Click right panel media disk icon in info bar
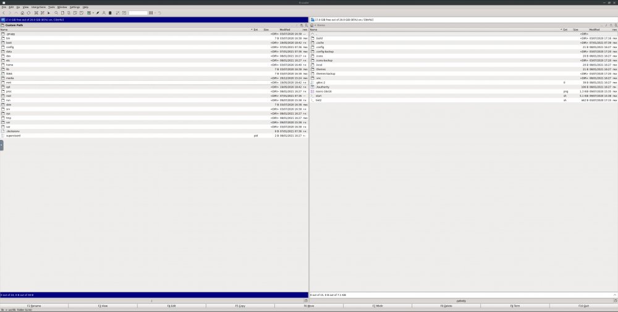 pyautogui.click(x=313, y=19)
